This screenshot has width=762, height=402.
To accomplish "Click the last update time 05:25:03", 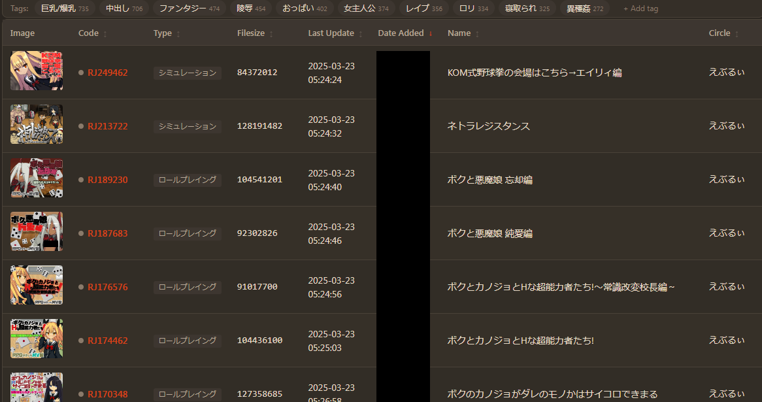I will [325, 348].
